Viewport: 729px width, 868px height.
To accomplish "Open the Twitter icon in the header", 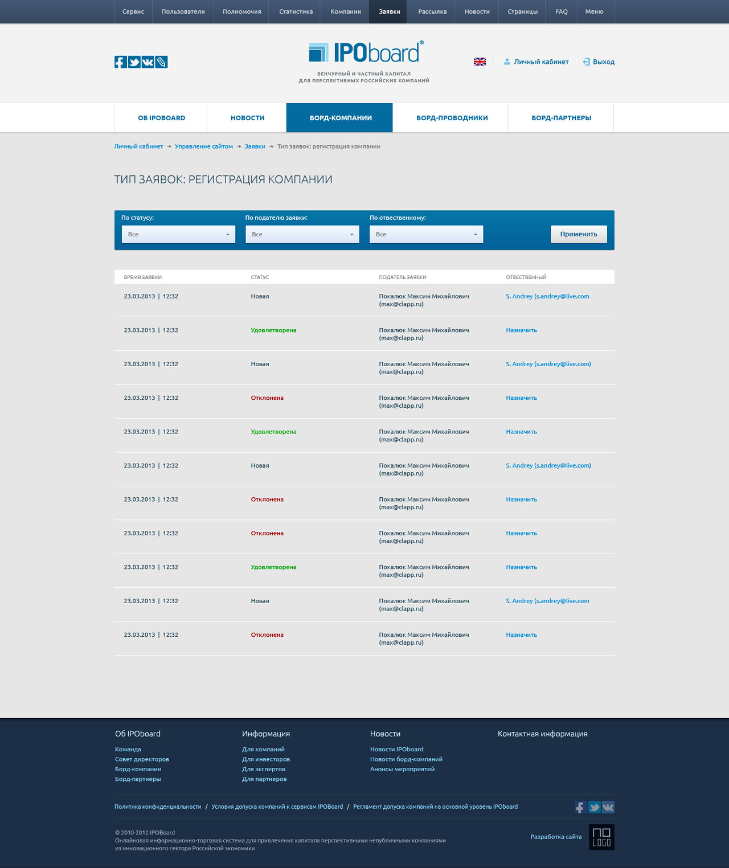I will [134, 62].
